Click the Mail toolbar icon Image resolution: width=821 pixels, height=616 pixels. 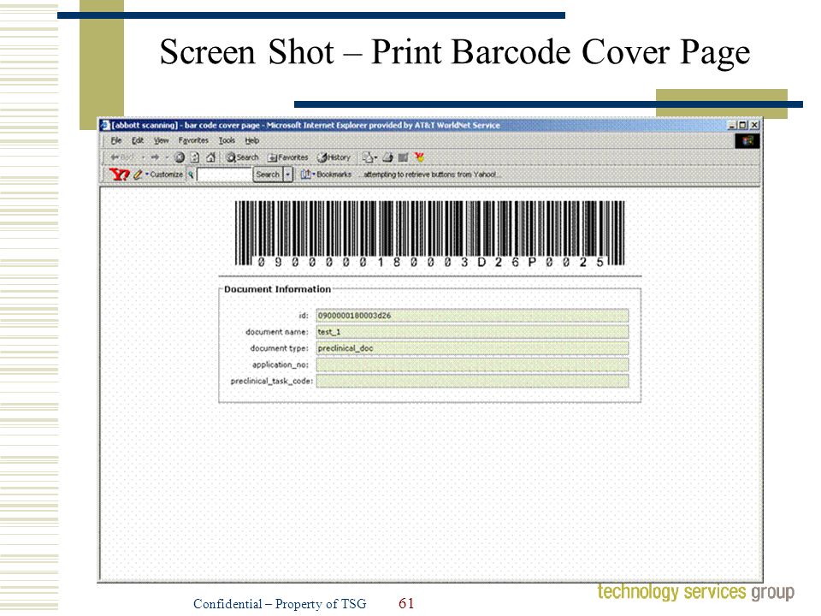pyautogui.click(x=369, y=157)
